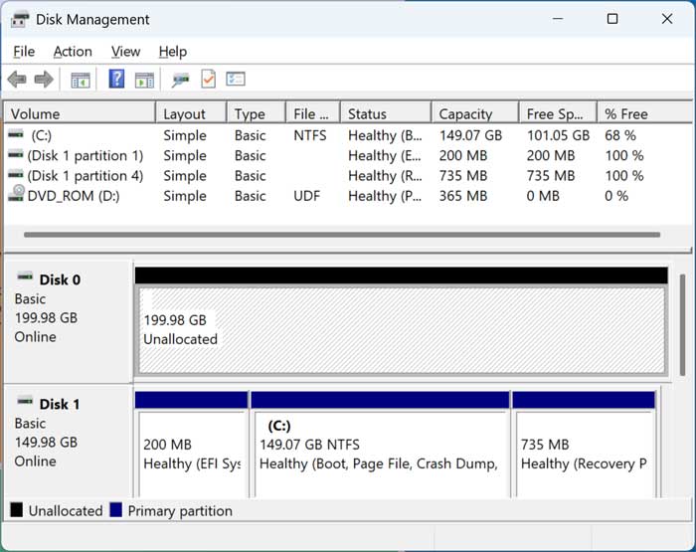Click the Settings list view toolbar icon
Image resolution: width=696 pixels, height=552 pixels.
[x=236, y=79]
